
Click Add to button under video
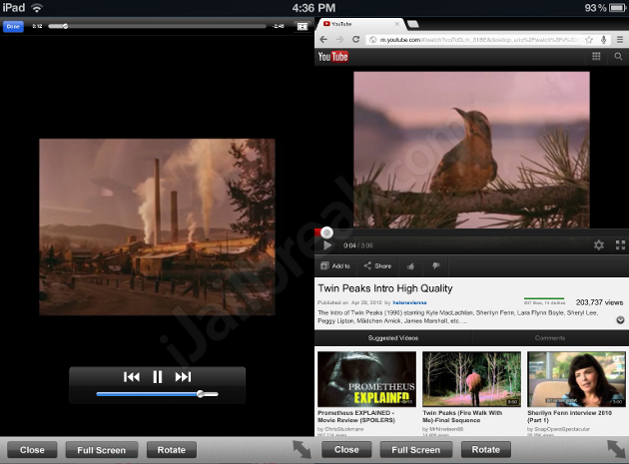(x=335, y=265)
